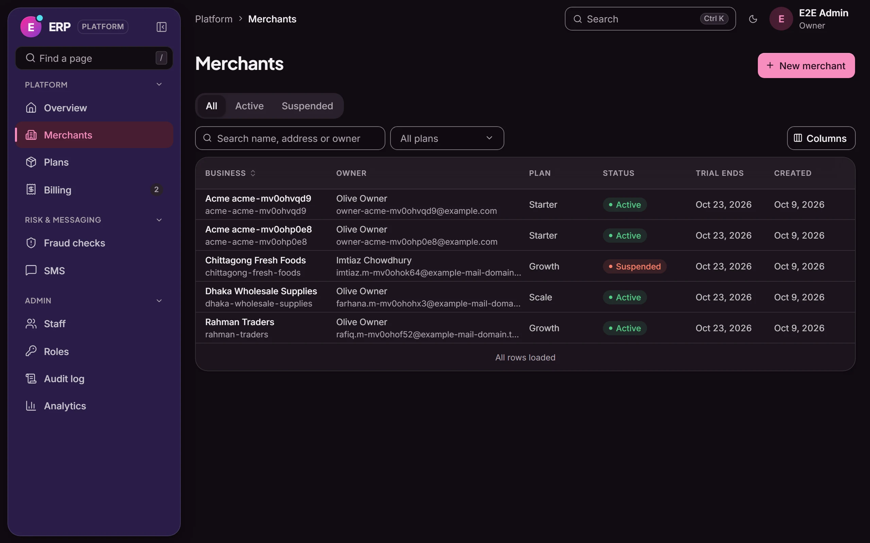Click the Find a page input
The height and width of the screenshot is (543, 870).
(x=94, y=58)
